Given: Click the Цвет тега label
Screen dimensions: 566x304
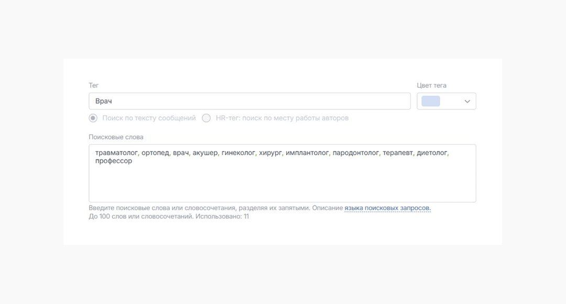Looking at the screenshot, I should (431, 85).
